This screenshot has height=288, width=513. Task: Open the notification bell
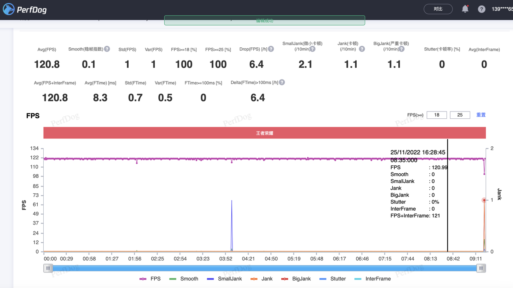pos(465,9)
